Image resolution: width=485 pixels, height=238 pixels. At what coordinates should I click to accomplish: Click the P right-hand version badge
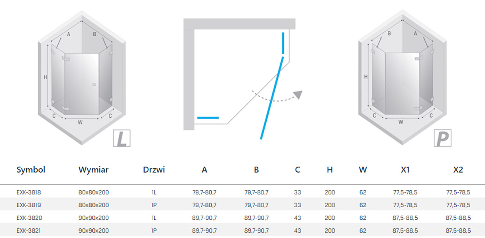coord(443,138)
